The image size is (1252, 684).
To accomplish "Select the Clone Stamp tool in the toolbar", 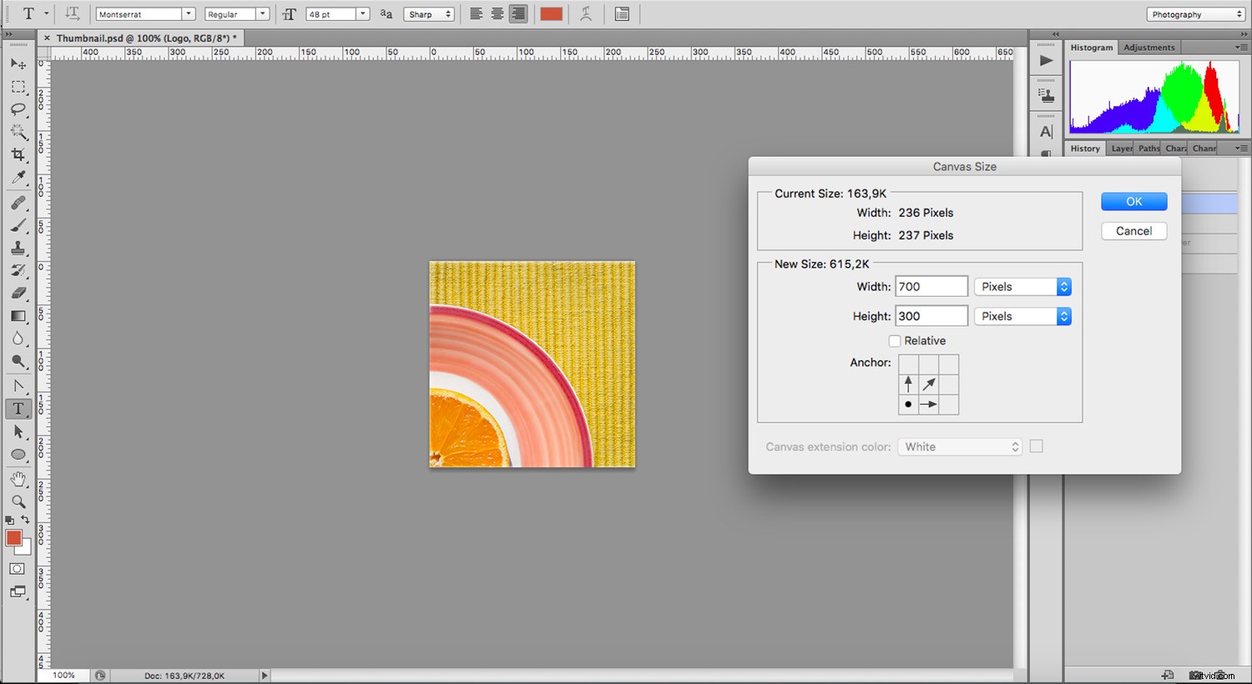I will [x=18, y=248].
